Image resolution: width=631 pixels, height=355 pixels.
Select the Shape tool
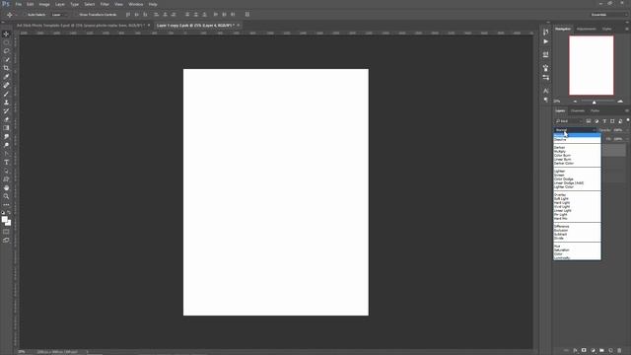click(x=6, y=179)
